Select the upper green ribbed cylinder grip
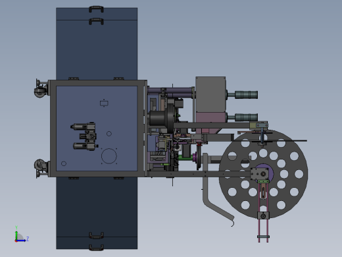This screenshot has width=342, height=257. [x=246, y=95]
